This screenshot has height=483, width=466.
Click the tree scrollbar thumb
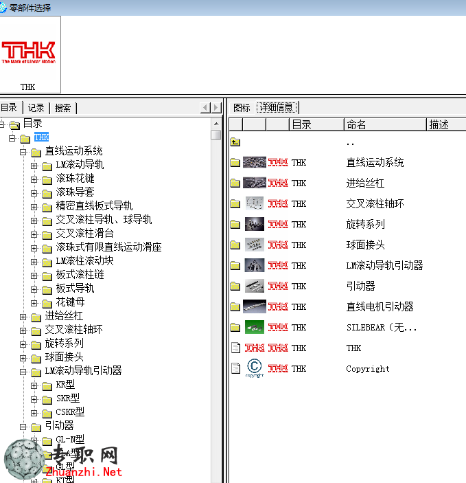click(x=216, y=135)
